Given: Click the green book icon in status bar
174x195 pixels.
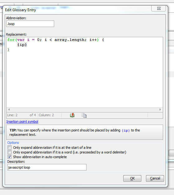Looking at the screenshot, I should pyautogui.click(x=72, y=115).
